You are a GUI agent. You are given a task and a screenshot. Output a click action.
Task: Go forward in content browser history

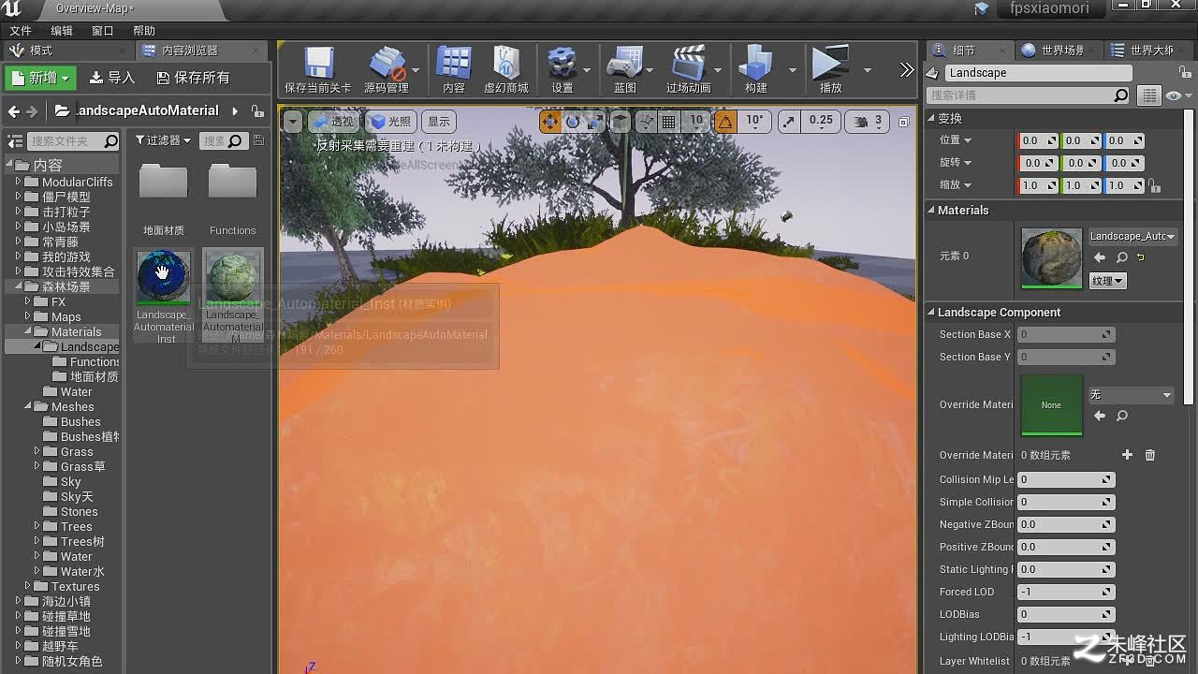click(32, 111)
